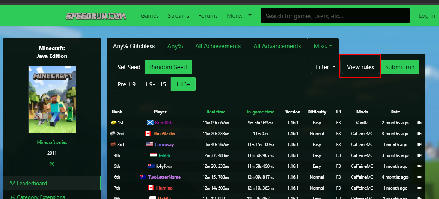Open video icon for TwoLetterName's run
The height and width of the screenshot is (199, 439).
(x=419, y=177)
